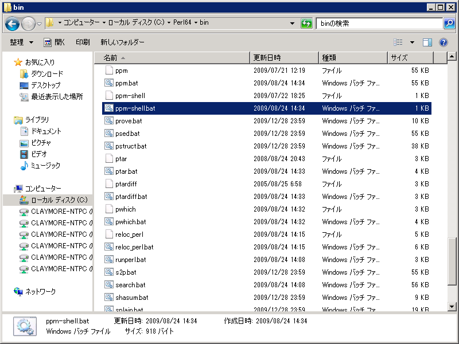The height and width of the screenshot is (344, 459).
Task: Sort by the 種類 column header
Action: coord(353,58)
